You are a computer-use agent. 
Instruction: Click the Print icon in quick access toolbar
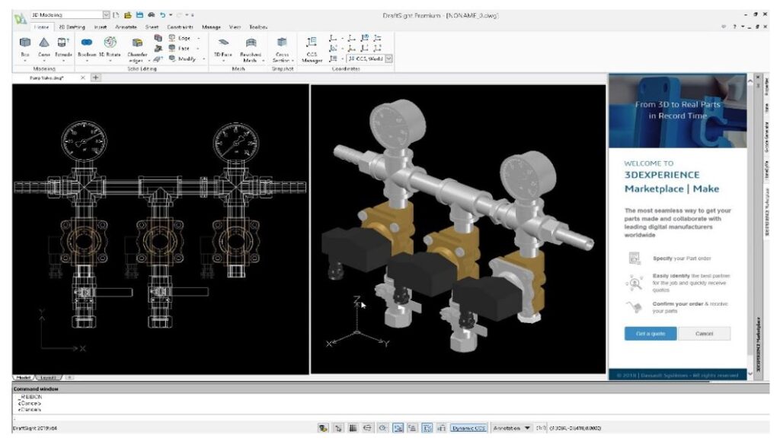pyautogui.click(x=152, y=15)
